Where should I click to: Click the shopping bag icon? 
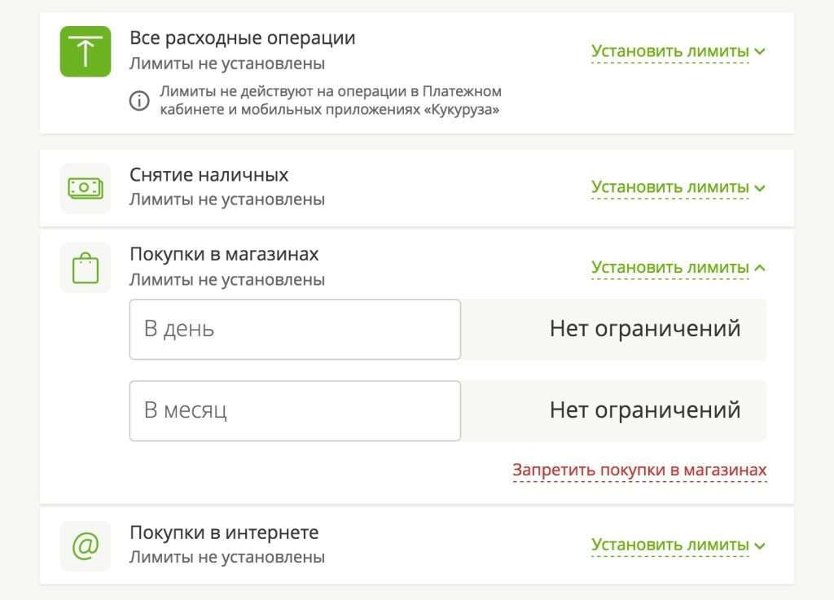[x=86, y=268]
